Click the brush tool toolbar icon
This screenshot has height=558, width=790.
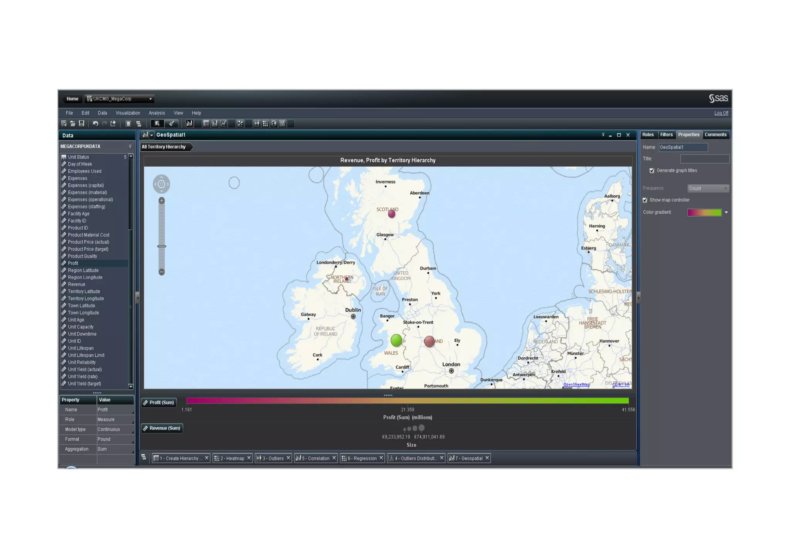pyautogui.click(x=171, y=124)
